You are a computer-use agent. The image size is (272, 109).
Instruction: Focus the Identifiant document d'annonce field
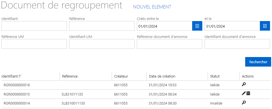(x=237, y=44)
